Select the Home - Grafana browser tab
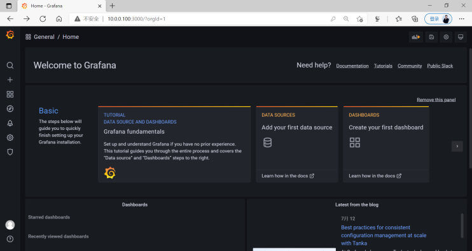Screen dimensions: 472x251 62,6
